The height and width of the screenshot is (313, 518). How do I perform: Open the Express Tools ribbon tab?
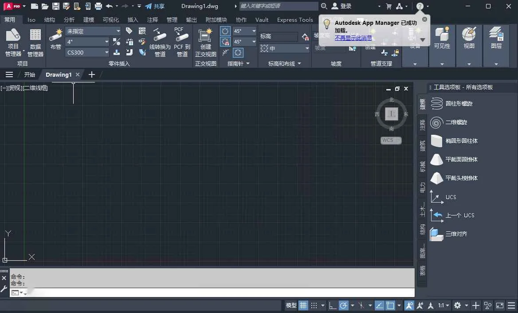[x=295, y=20]
